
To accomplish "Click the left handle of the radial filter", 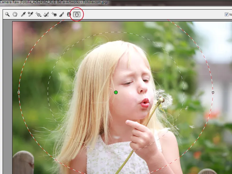I will [19, 92].
